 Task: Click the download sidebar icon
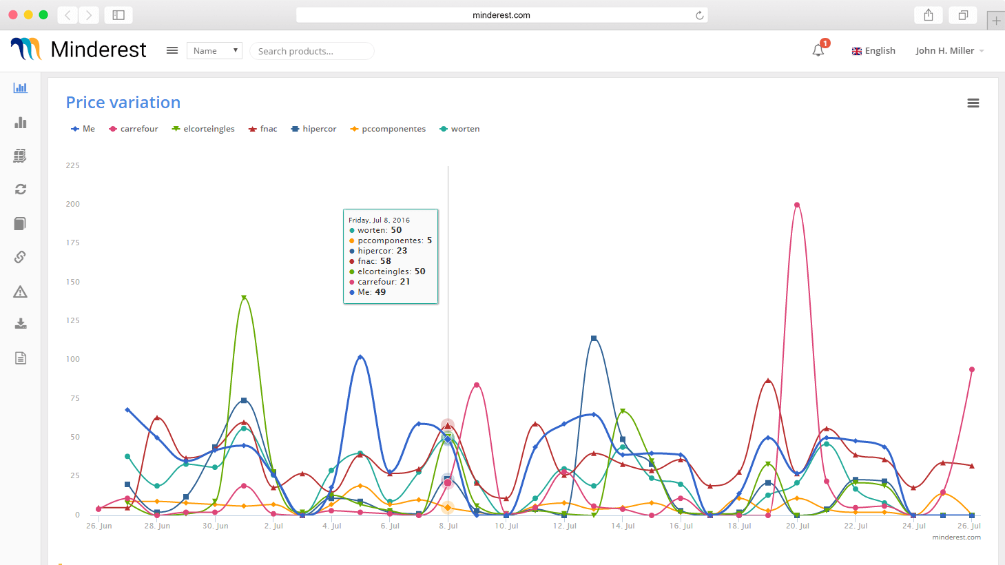pyautogui.click(x=21, y=324)
